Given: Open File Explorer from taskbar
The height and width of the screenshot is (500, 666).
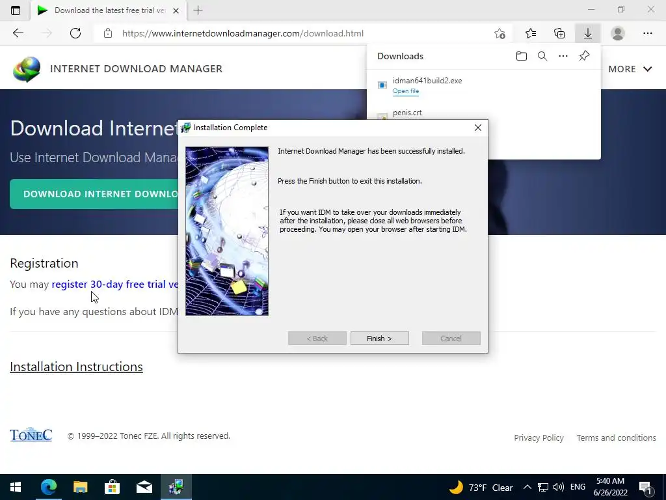Looking at the screenshot, I should tap(80, 487).
